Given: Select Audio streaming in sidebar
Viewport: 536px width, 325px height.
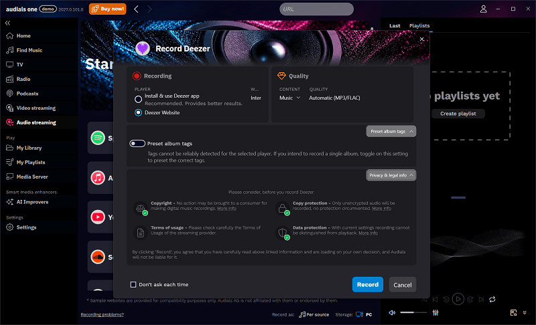Looking at the screenshot, I should pyautogui.click(x=36, y=122).
